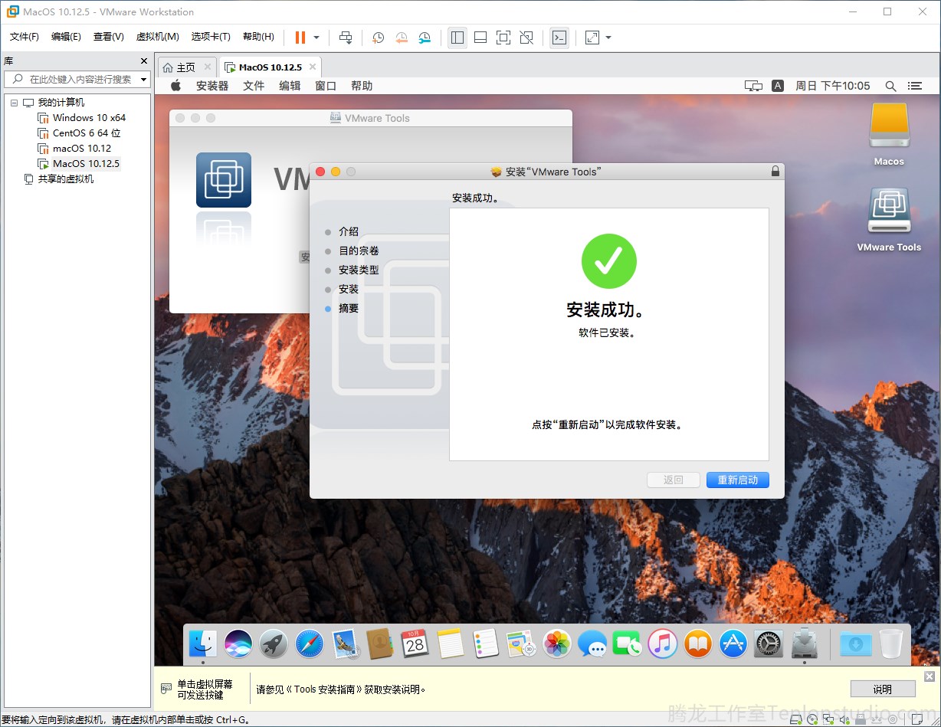Image resolution: width=941 pixels, height=727 pixels.
Task: Take a snapshot of this virtual machine
Action: click(x=378, y=38)
